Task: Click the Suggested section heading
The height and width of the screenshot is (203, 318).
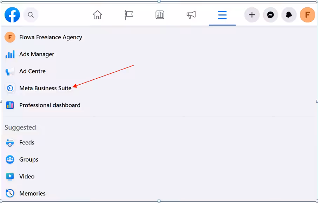Action: tap(20, 127)
